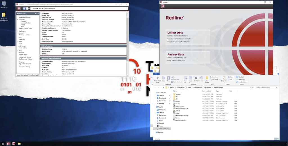
Task: Open the navigation history dropdown arrow in Redline
Action: pos(29,9)
